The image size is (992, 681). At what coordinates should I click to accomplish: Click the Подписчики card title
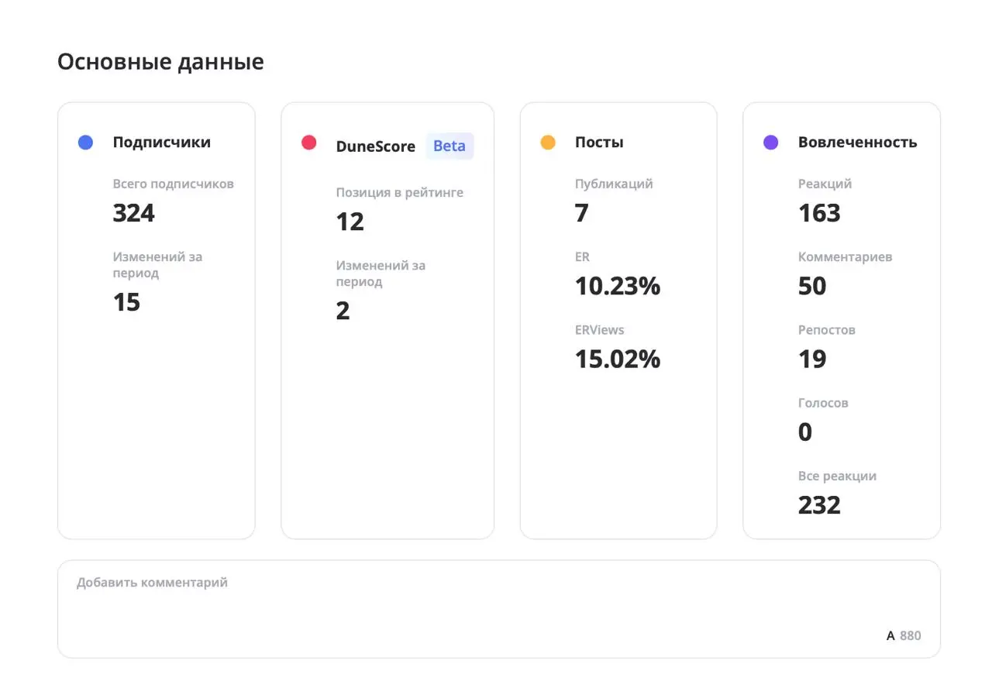coord(161,142)
